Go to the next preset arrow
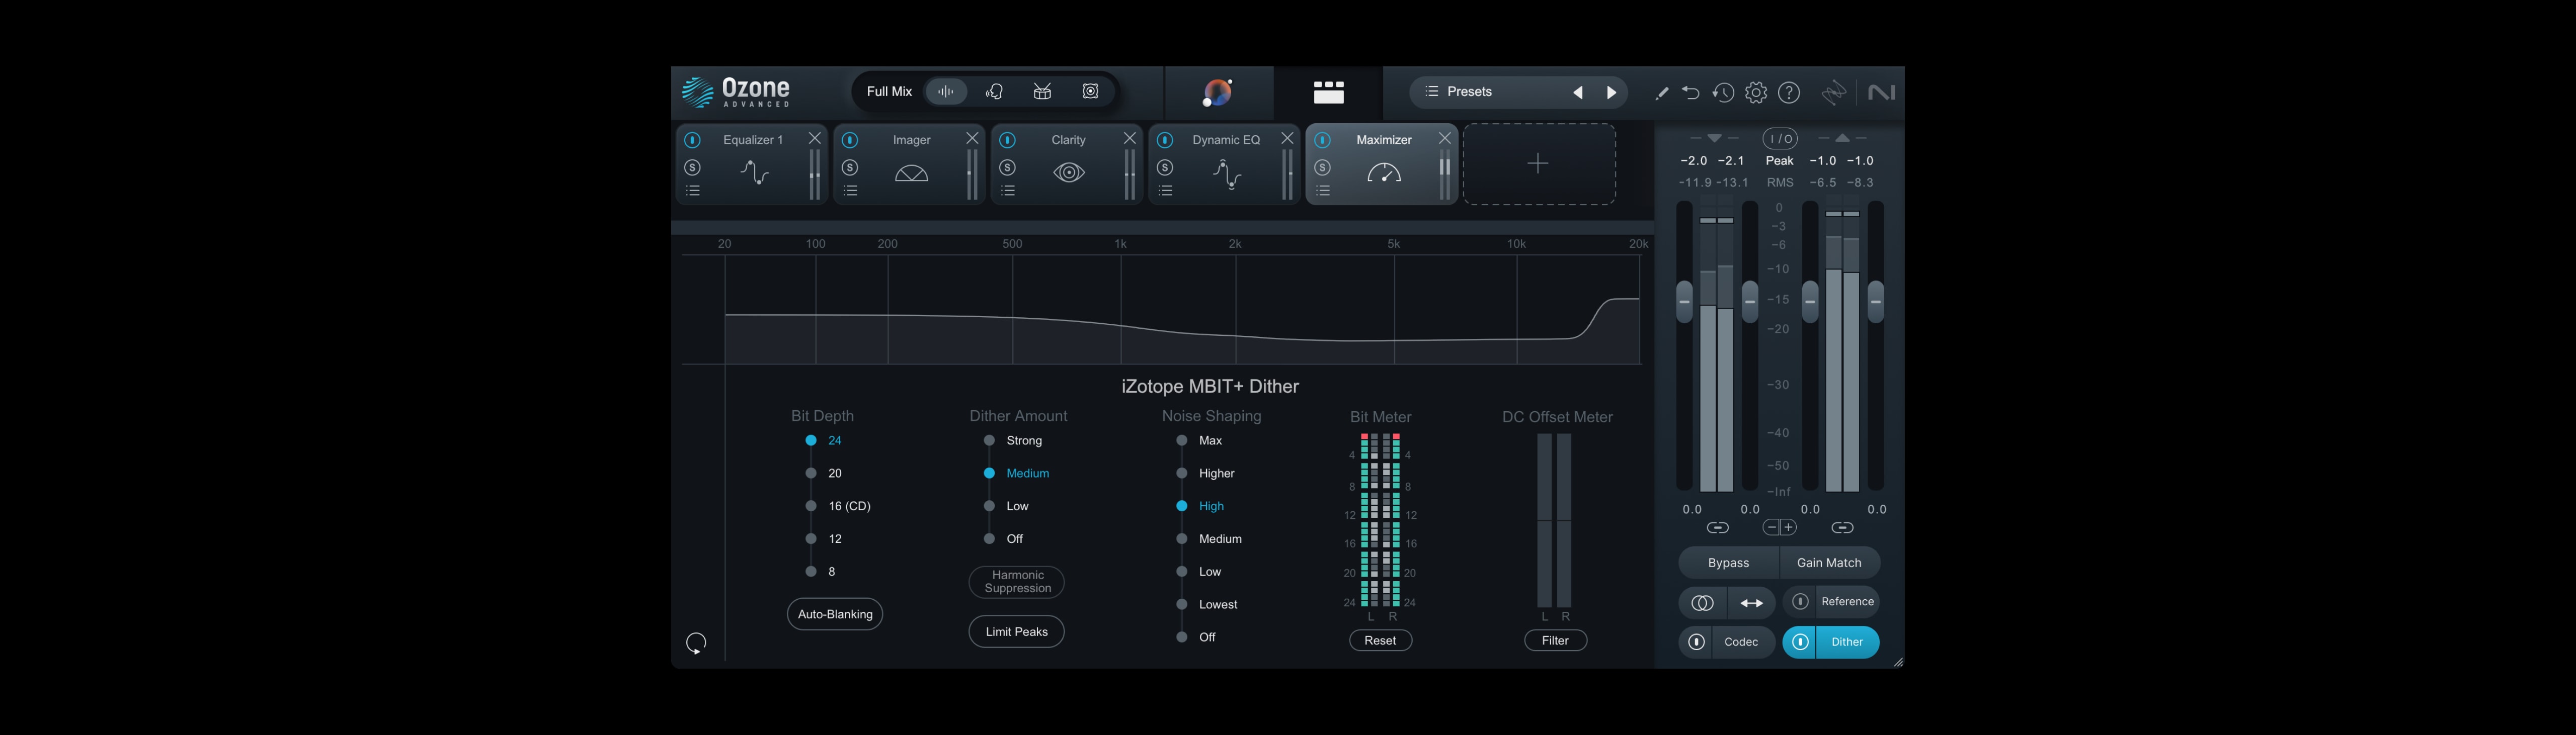The height and width of the screenshot is (735, 2576). coord(1611,93)
